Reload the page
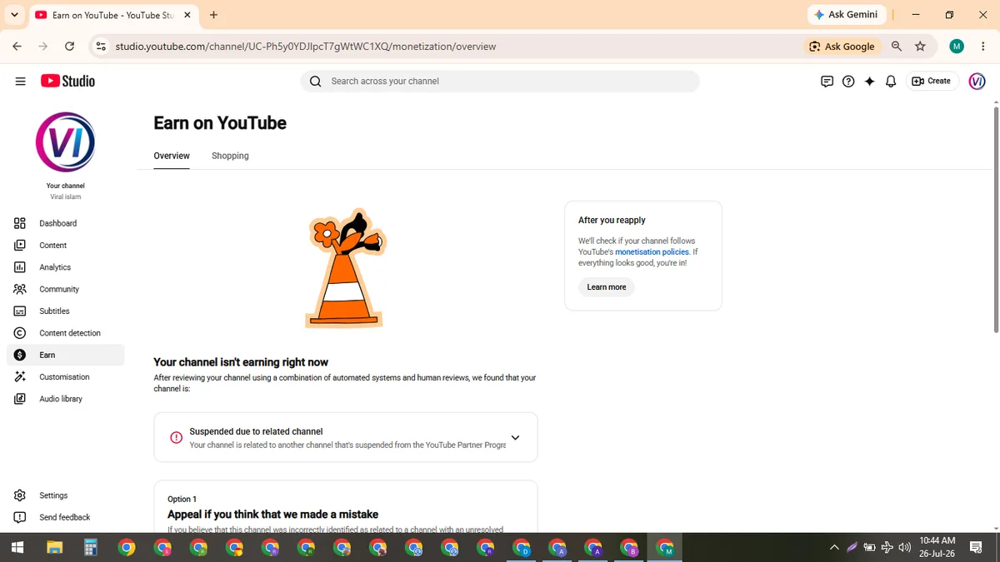 69,47
